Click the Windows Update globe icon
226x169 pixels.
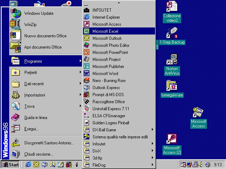click(x=16, y=13)
